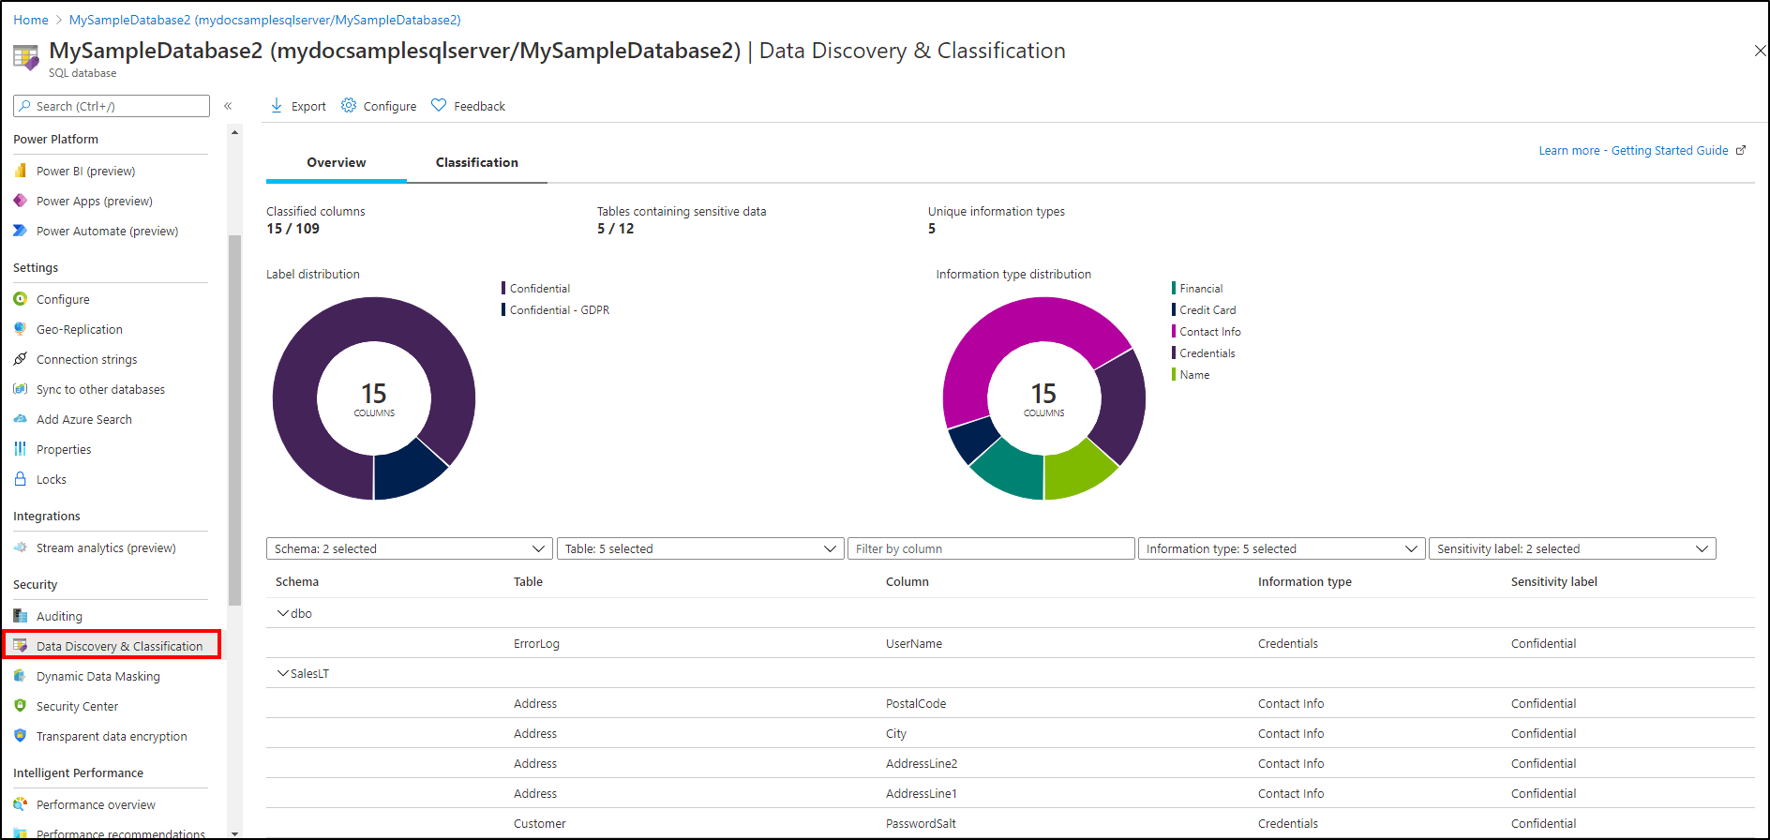Click the Name legend color swatch

pos(1174,374)
